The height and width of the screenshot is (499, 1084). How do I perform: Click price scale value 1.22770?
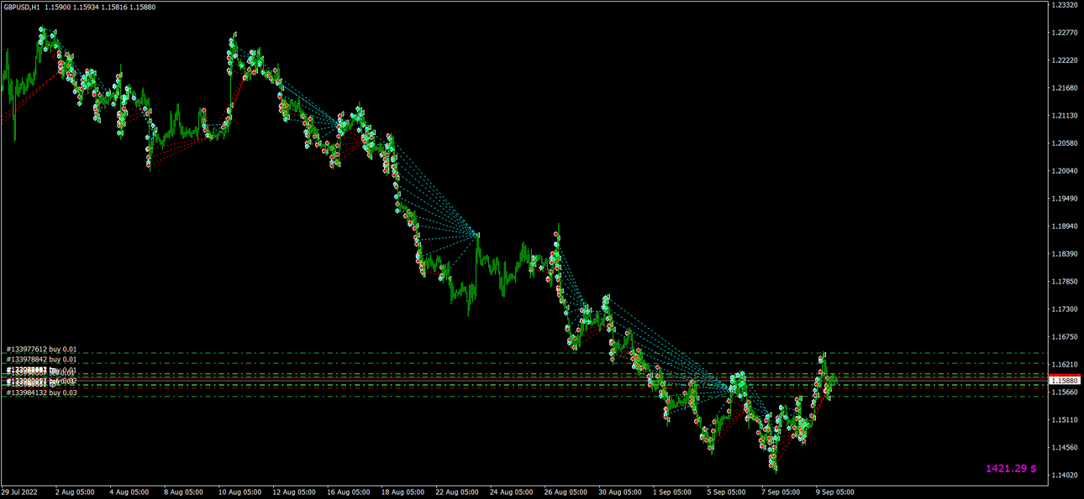tap(1065, 33)
